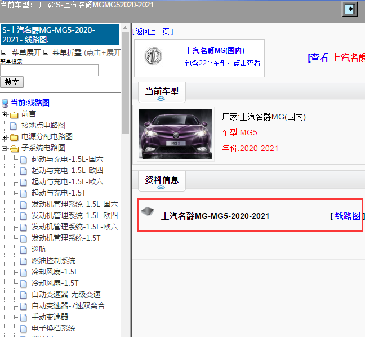Click the document icon of 发动机管理系统-1.5T

tap(23, 238)
